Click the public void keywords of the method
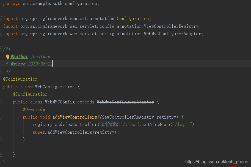Image resolution: width=251 pixels, height=167 pixels. (x=36, y=117)
